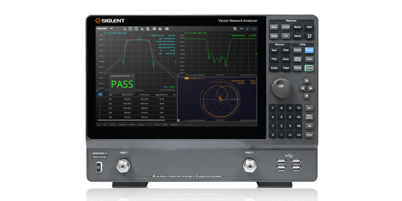Image resolution: width=402 pixels, height=201 pixels.
Task: Toggle the Trigger key in Stimulus
Action: [x=286, y=68]
